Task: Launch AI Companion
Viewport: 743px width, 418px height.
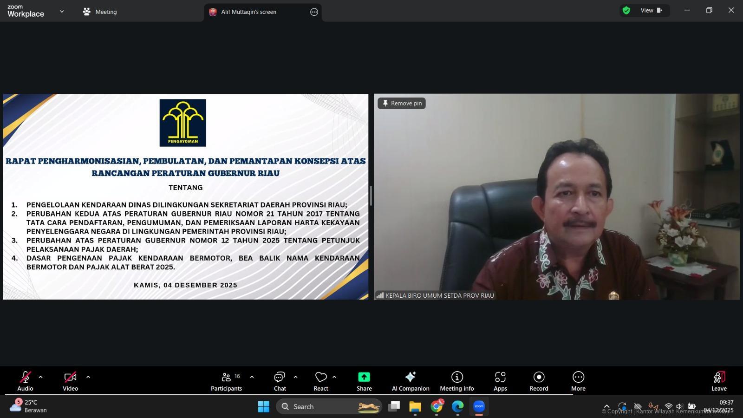Action: pyautogui.click(x=410, y=381)
